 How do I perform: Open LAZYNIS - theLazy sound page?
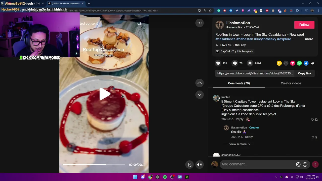click(x=233, y=45)
